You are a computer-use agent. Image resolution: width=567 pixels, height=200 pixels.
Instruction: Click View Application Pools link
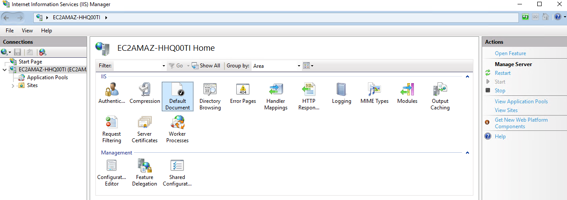click(521, 102)
